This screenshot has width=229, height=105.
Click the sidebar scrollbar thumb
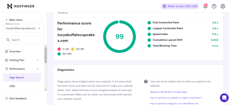pyautogui.click(x=46, y=55)
